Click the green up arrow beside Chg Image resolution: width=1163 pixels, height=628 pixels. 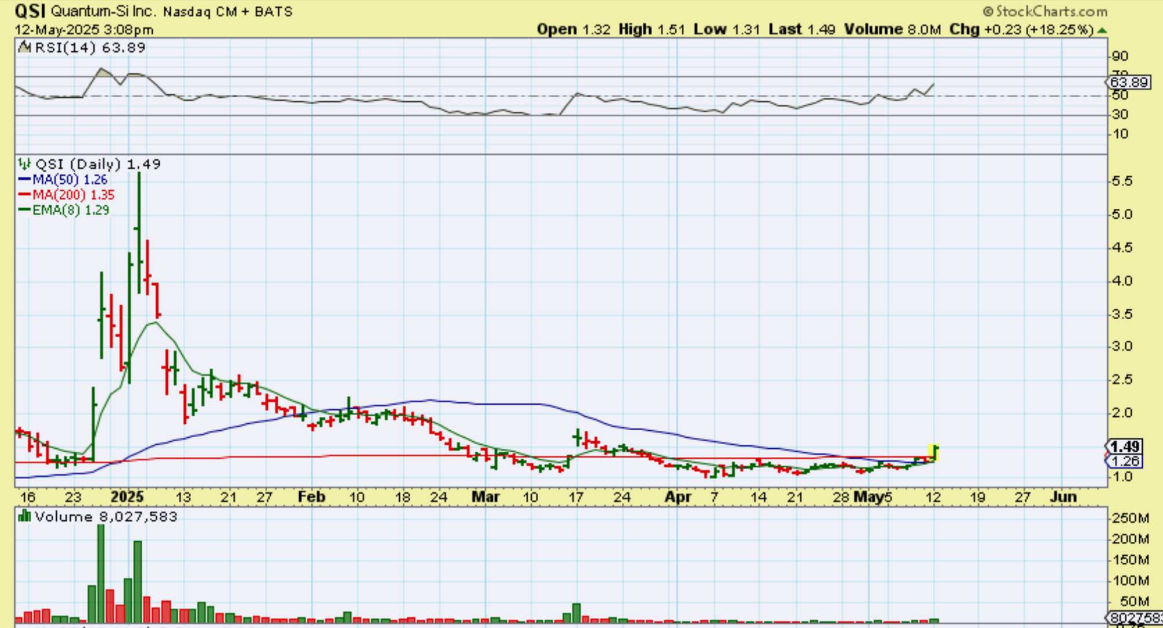tap(1102, 30)
